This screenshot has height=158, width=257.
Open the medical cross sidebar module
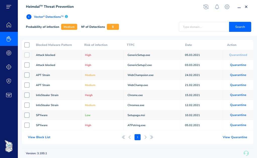coord(9,53)
